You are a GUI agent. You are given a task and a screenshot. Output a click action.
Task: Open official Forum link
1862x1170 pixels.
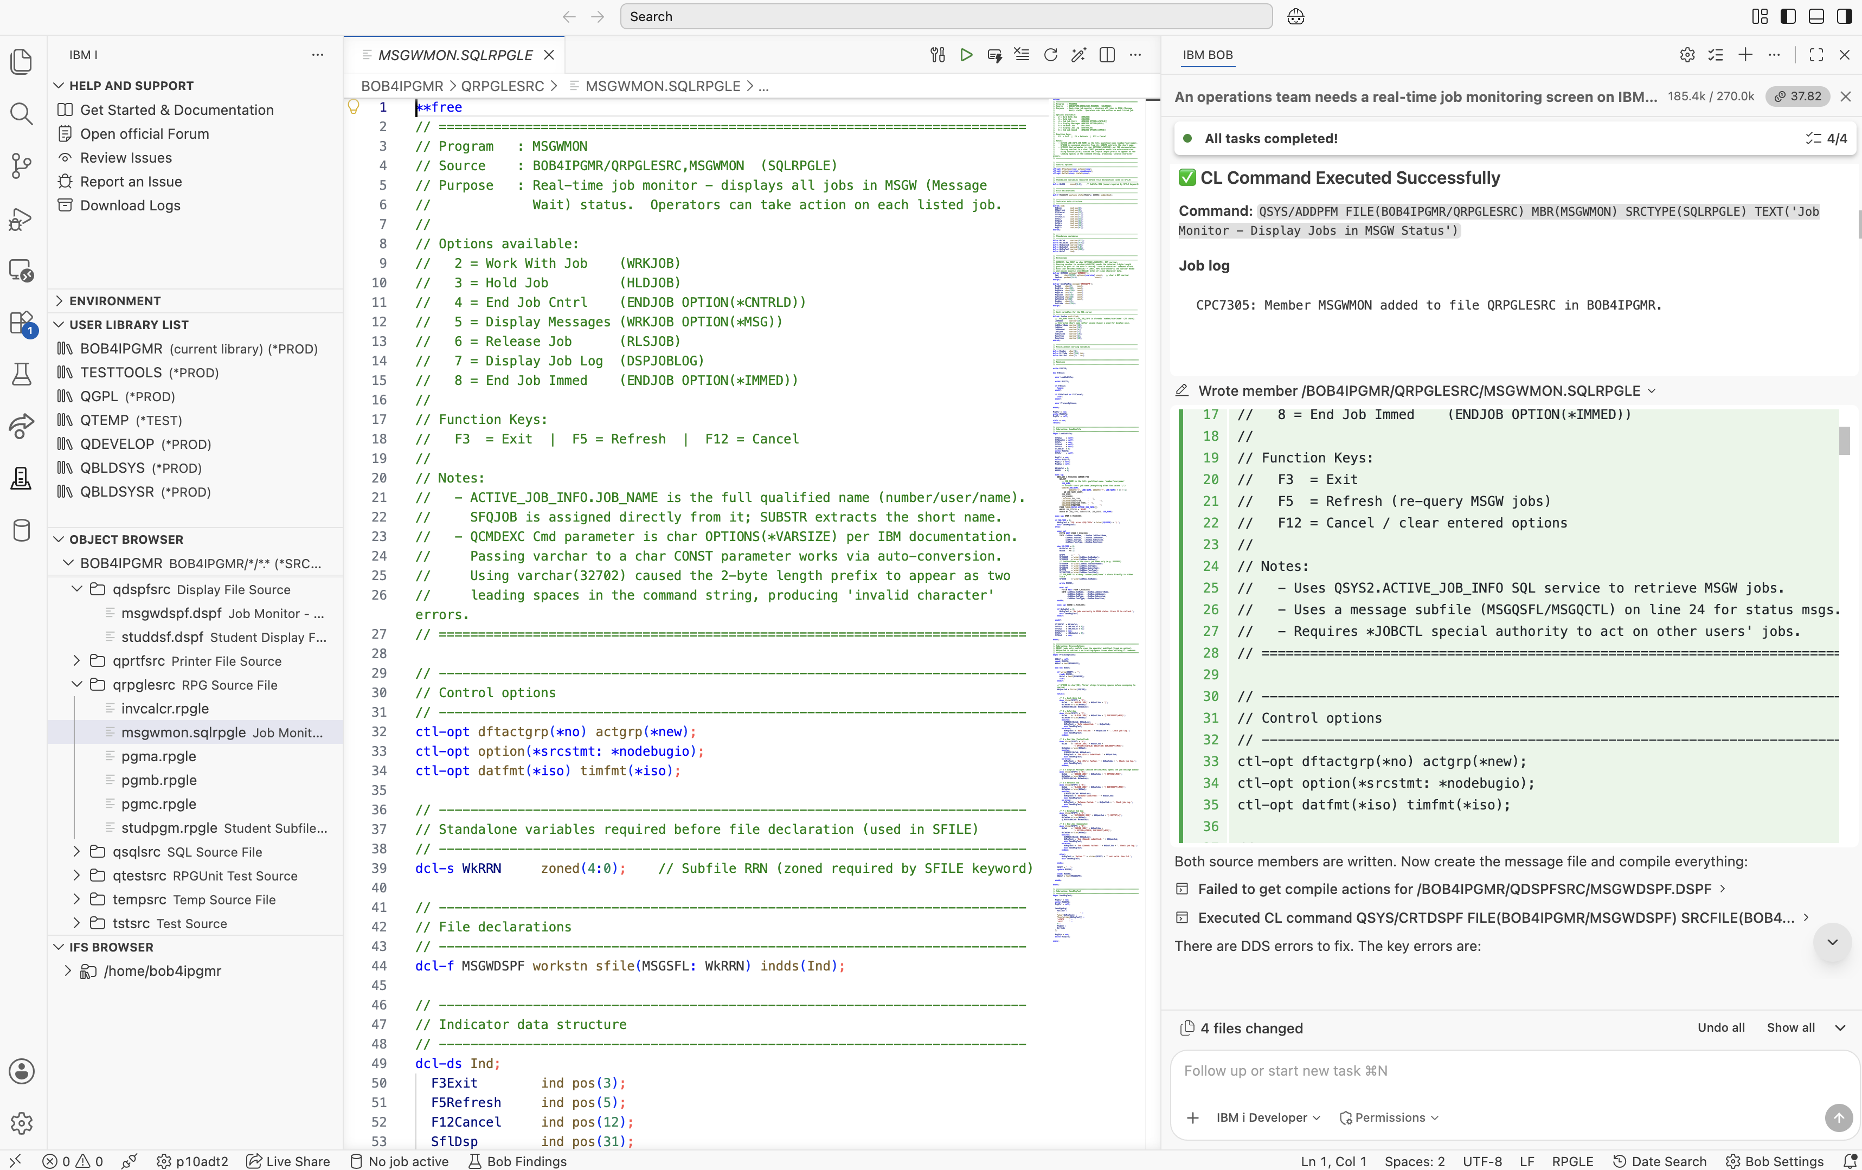point(145,134)
